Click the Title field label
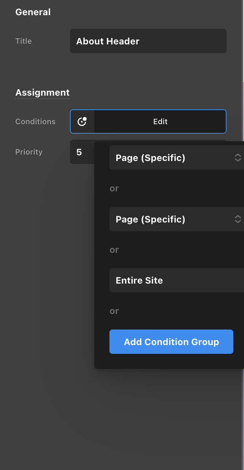Viewport: 244px width, 470px height. click(24, 41)
